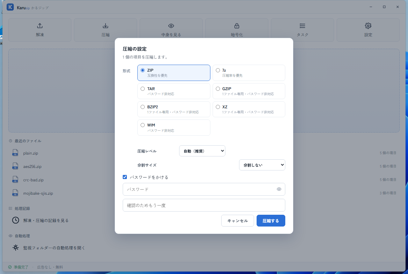The width and height of the screenshot is (408, 274).
Task: Click the 3 個の項目 count text
Action: (x=388, y=193)
